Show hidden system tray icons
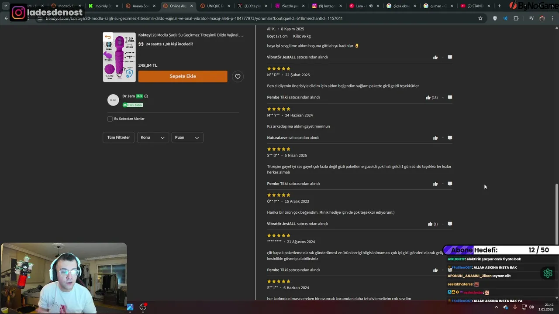The height and width of the screenshot is (314, 559). 496,307
